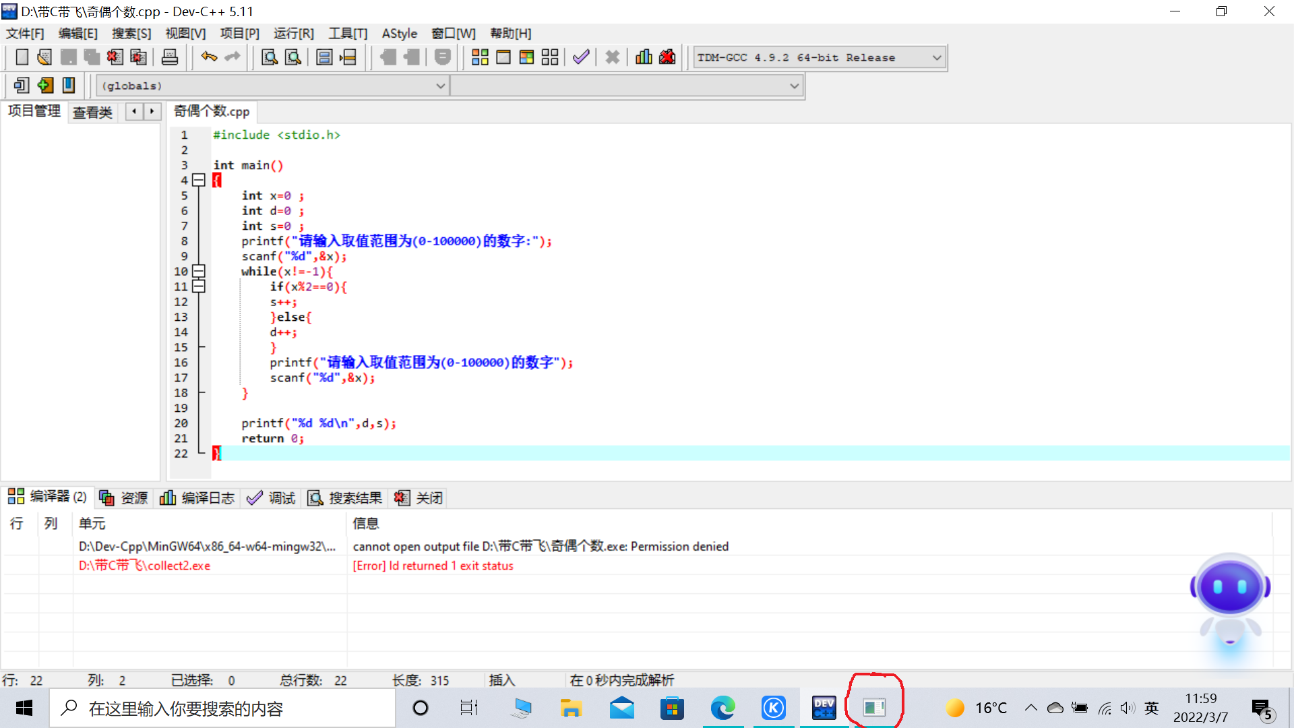Switch to the 项目管理 panel tab

(34, 111)
